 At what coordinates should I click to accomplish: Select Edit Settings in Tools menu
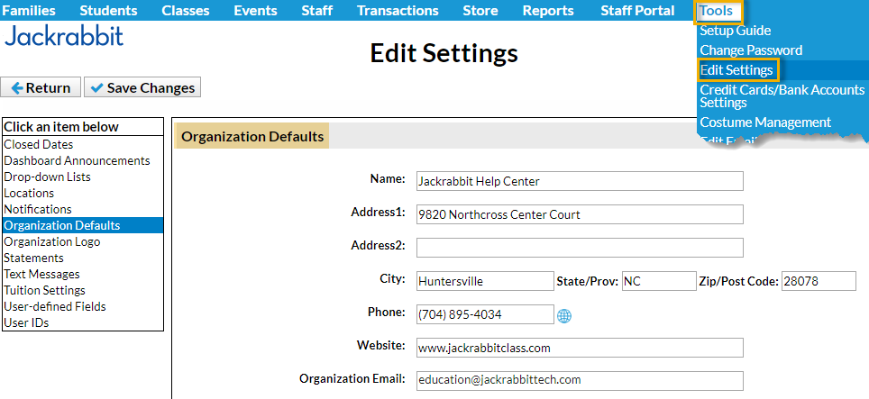pyautogui.click(x=737, y=70)
